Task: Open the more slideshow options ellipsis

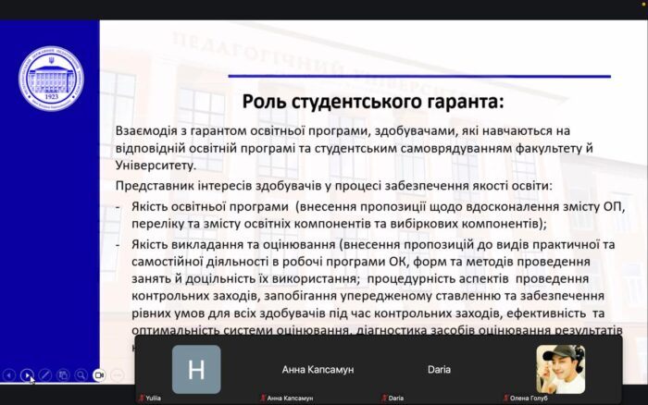Action: (x=117, y=375)
